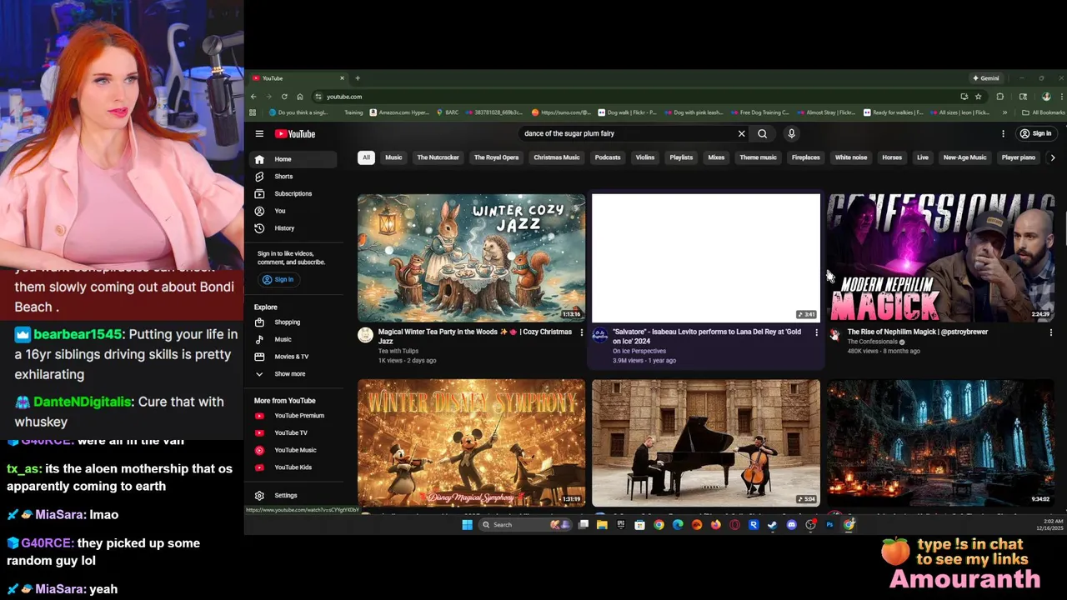Open Shopping under Explore
This screenshot has height=600, width=1067.
(x=292, y=322)
